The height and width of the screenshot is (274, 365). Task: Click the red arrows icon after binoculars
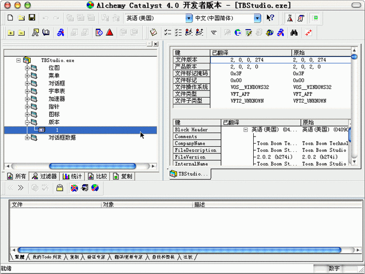tap(309, 32)
